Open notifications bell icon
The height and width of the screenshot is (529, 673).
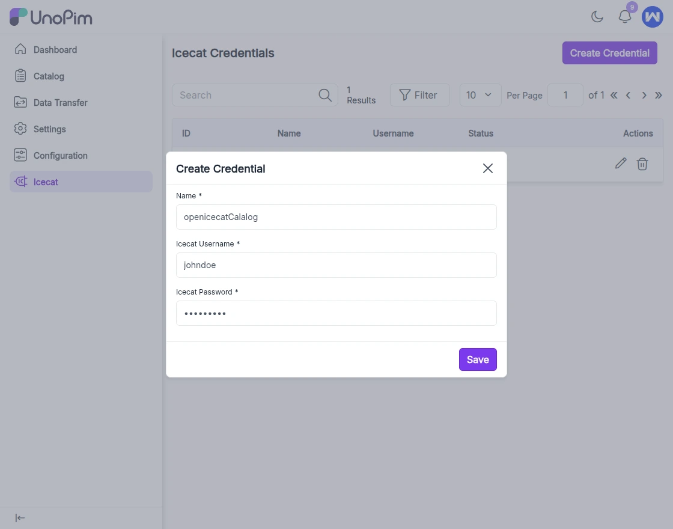624,17
